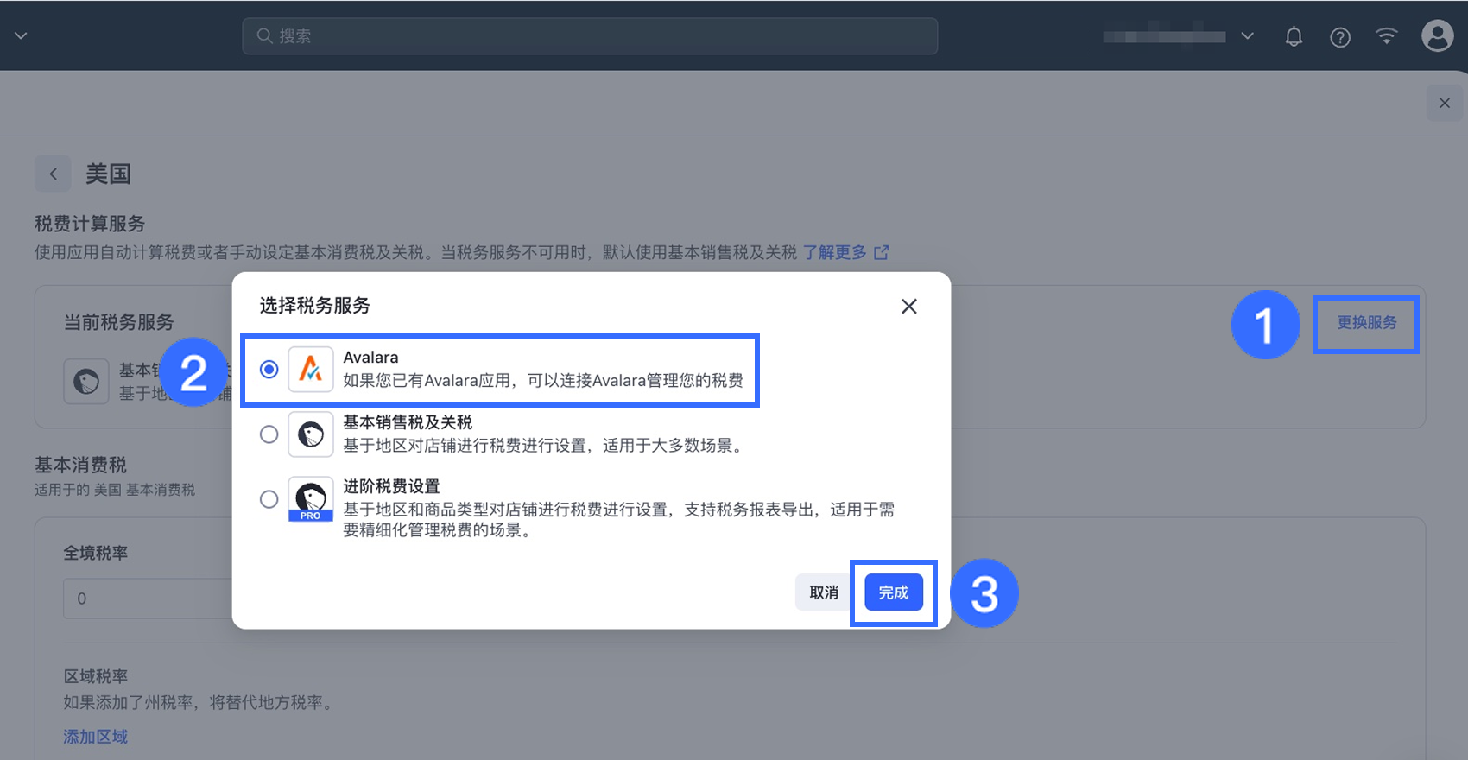Click the 进阶税费设置 title text

pyautogui.click(x=392, y=486)
